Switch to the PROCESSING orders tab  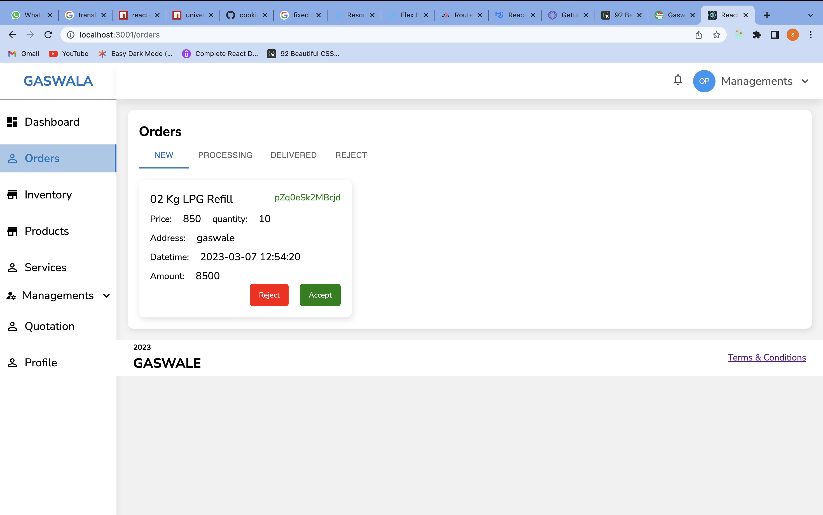tap(225, 155)
